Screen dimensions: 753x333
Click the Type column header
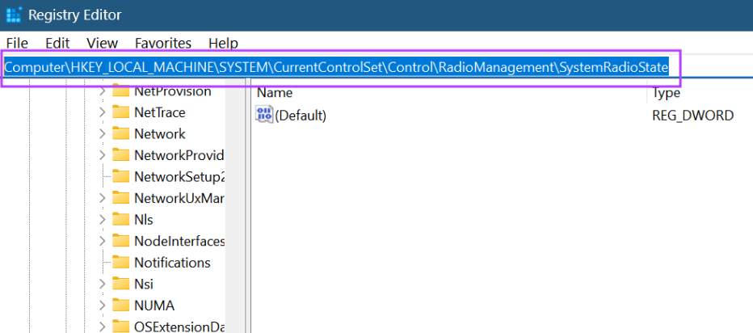pos(666,93)
